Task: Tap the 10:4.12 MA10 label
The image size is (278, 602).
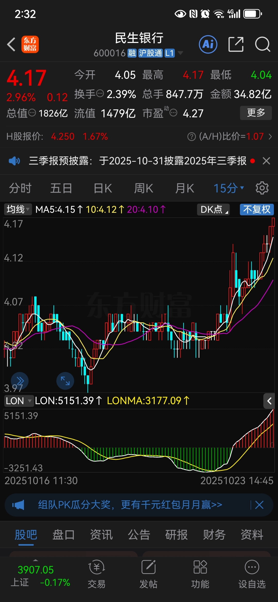Action: tap(105, 209)
